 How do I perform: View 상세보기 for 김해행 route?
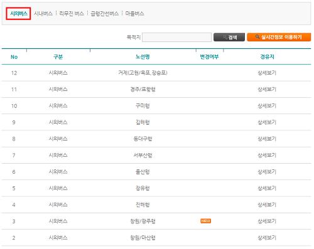[x=267, y=122]
